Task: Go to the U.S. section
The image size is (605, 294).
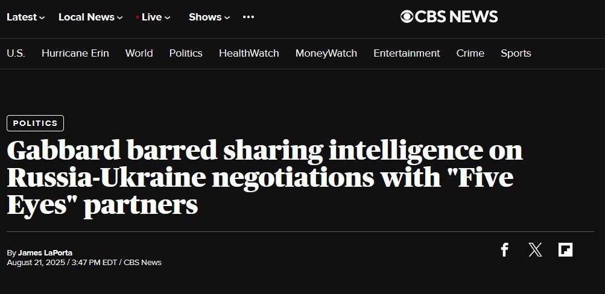Action: click(x=16, y=53)
